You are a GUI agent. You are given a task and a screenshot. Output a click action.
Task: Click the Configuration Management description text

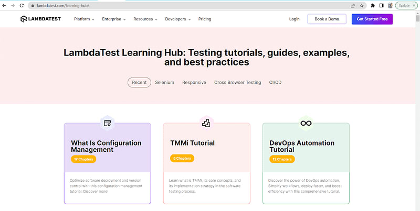point(106,186)
